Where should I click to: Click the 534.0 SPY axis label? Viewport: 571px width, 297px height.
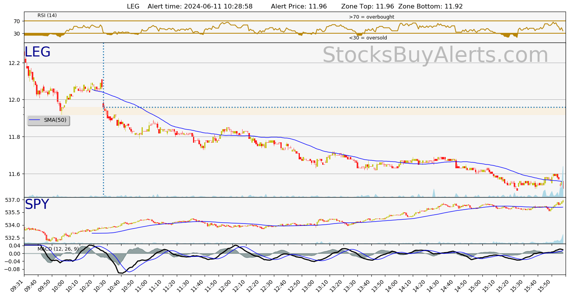click(13, 225)
